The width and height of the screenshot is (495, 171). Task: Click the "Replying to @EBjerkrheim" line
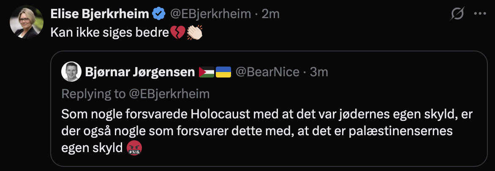coord(136,94)
